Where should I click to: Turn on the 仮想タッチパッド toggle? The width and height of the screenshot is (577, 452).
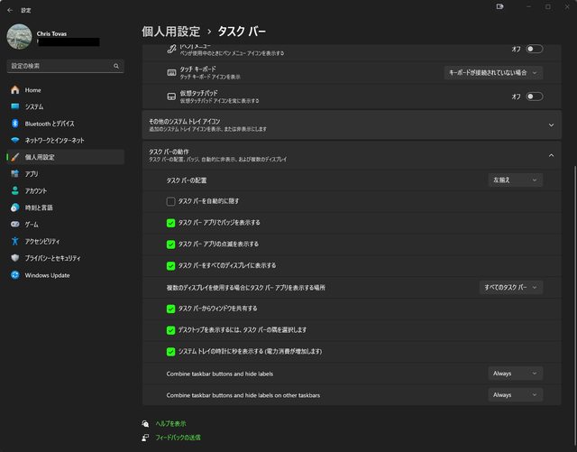pyautogui.click(x=534, y=97)
